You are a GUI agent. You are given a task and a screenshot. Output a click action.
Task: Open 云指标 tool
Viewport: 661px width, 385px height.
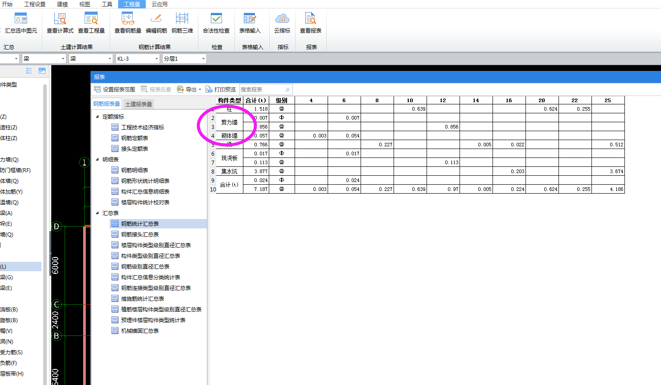282,23
